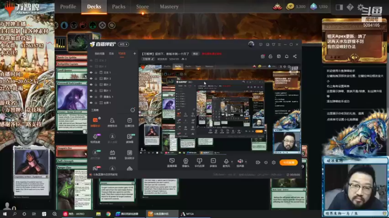Add screen capture source in streaming bottom bar
The width and height of the screenshot is (389, 218).
click(x=172, y=163)
